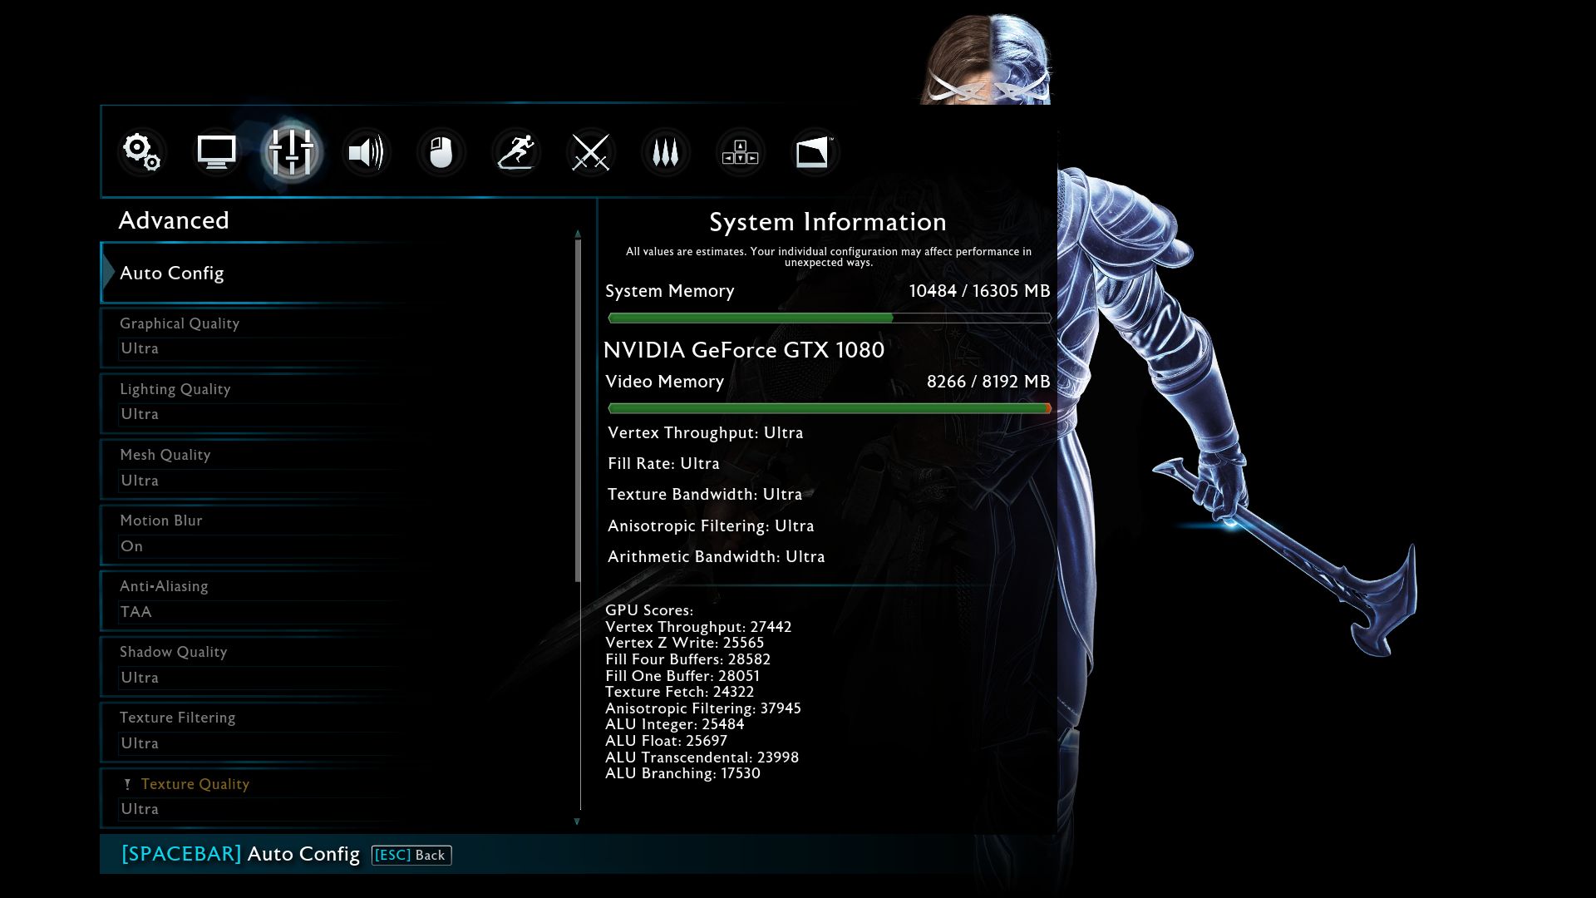Open the display monitor settings tab
1596x898 pixels.
(x=216, y=152)
